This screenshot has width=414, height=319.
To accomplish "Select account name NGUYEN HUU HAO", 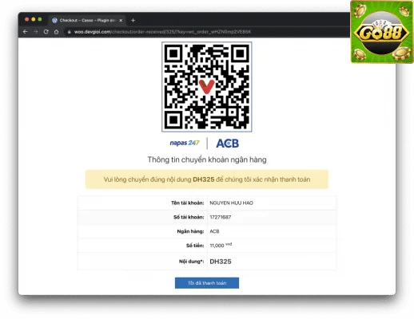I will (x=231, y=203).
